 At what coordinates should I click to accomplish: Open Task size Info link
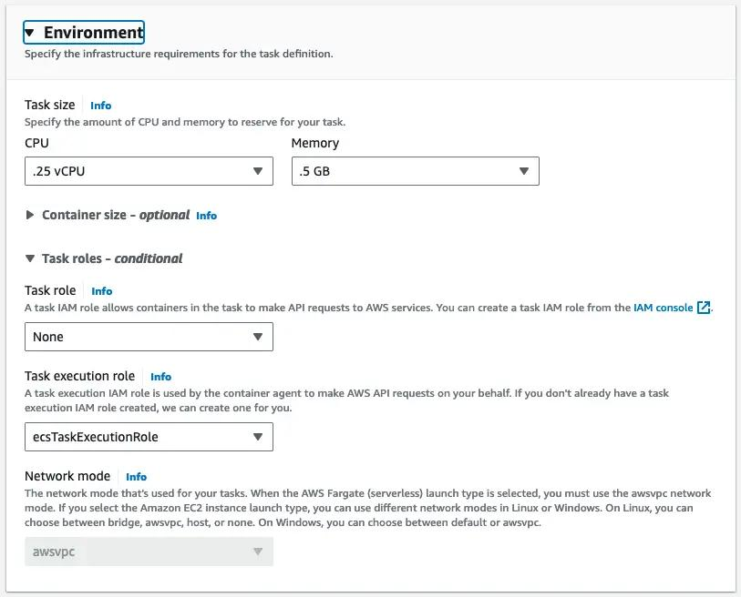[100, 106]
